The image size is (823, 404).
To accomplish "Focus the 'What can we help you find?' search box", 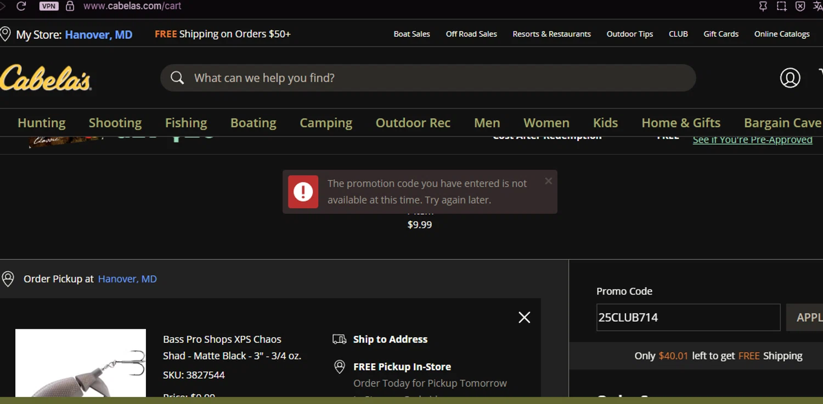I will click(428, 78).
